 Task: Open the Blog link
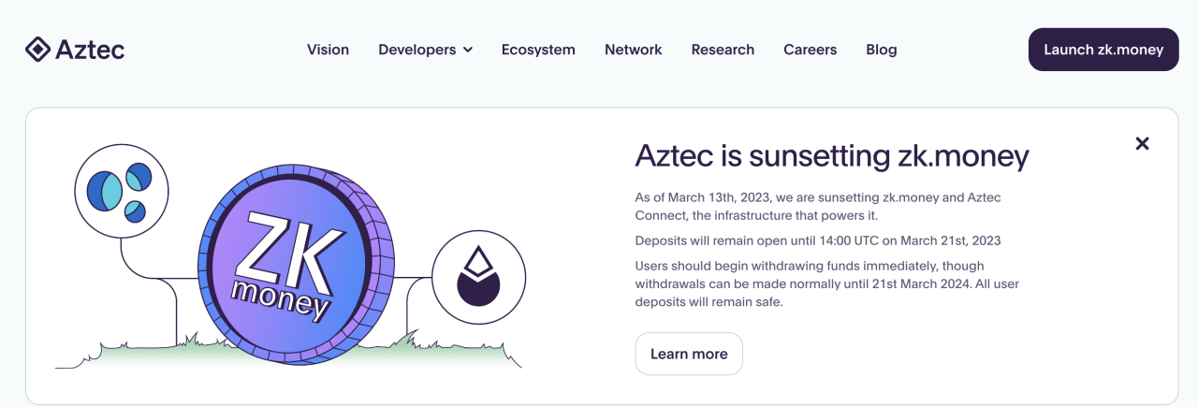pyautogui.click(x=882, y=50)
